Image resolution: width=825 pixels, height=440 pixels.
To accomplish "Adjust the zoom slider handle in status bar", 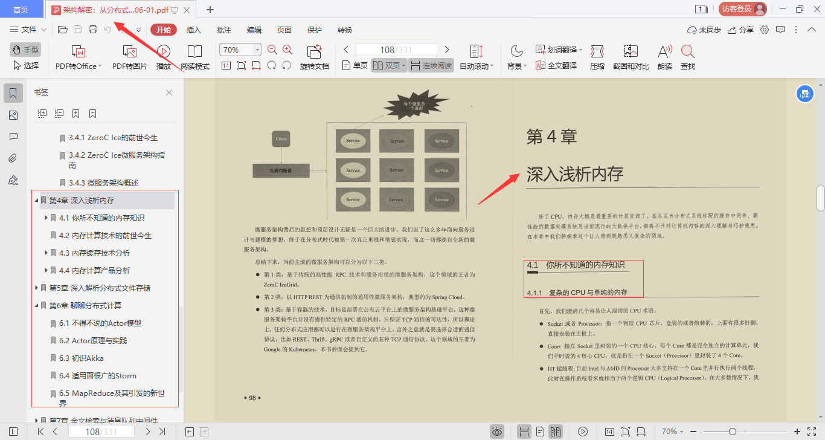I will click(733, 432).
